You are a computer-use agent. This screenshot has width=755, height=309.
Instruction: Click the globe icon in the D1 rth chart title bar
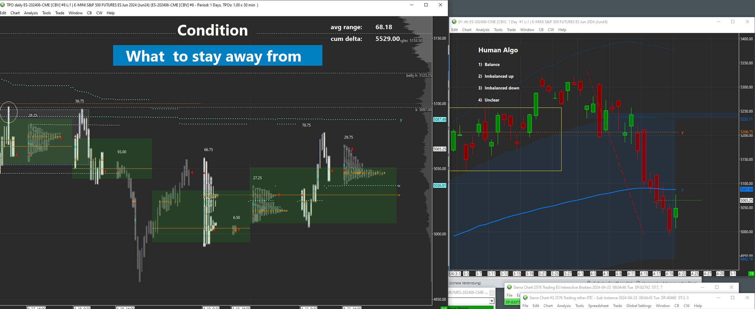pyautogui.click(x=454, y=22)
